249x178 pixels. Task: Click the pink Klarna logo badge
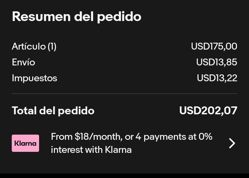coord(25,143)
